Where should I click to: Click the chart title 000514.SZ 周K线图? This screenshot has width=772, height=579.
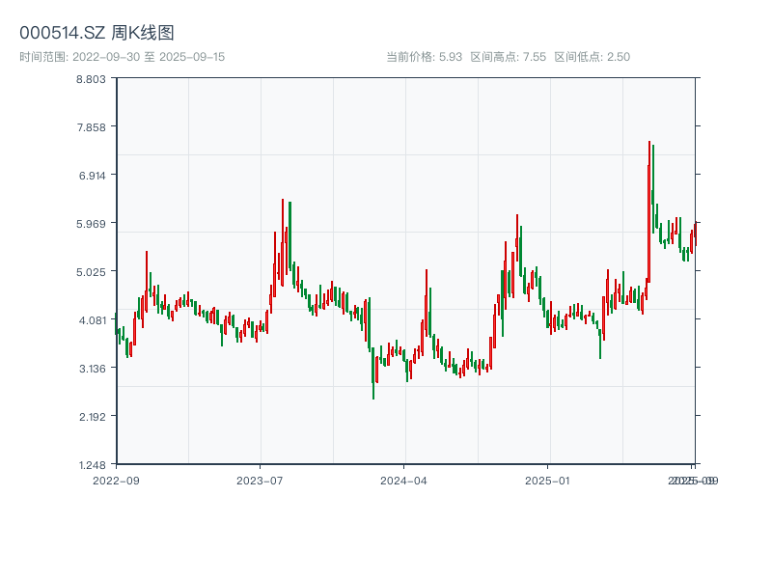coord(96,33)
